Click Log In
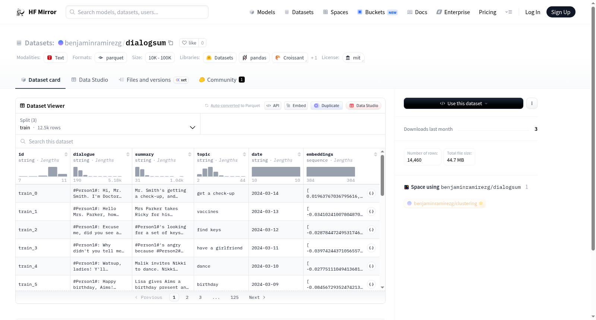This screenshot has height=320, width=596. coord(533,12)
